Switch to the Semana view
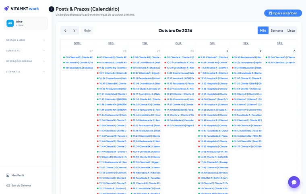This screenshot has height=194, width=306. tap(277, 30)
